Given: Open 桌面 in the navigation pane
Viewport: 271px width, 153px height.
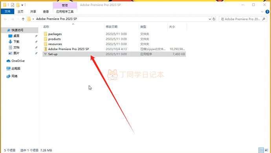Looking at the screenshot, I should (x=16, y=36).
